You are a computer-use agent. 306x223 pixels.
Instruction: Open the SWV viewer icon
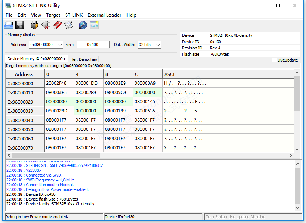(x=94, y=25)
